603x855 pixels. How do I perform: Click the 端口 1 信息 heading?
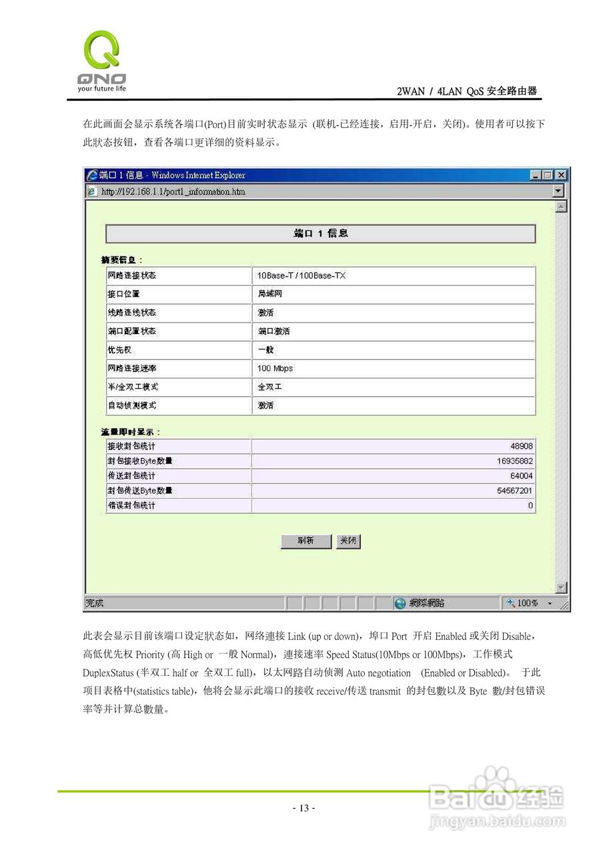point(321,233)
